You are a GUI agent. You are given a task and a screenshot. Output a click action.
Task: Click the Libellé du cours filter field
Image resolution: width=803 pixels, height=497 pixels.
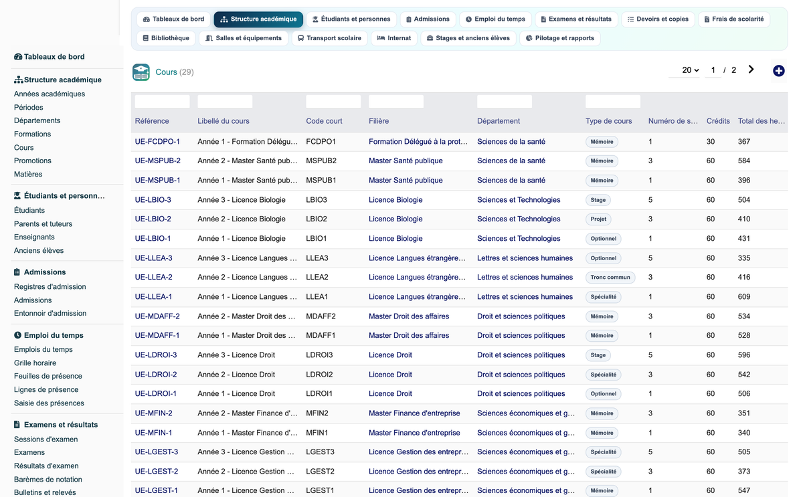(225, 102)
